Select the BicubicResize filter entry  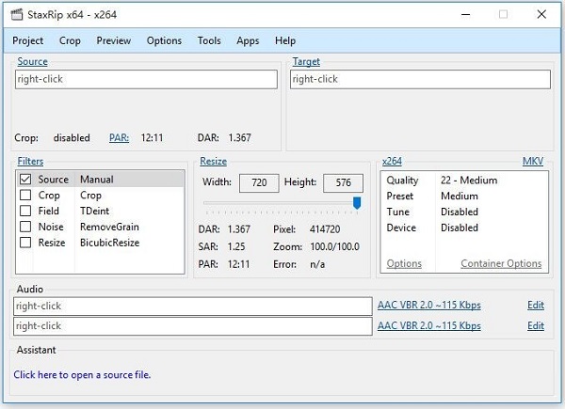(x=109, y=243)
